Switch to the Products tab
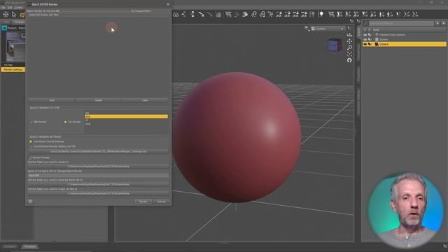 point(19,22)
